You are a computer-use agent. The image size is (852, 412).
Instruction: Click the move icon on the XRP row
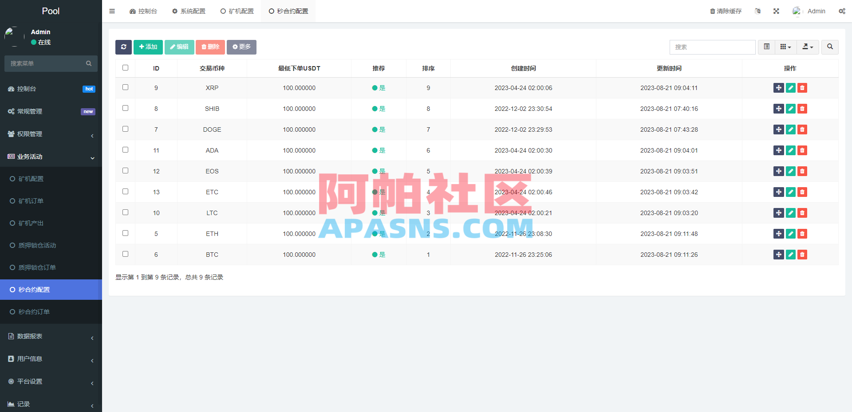pos(779,88)
